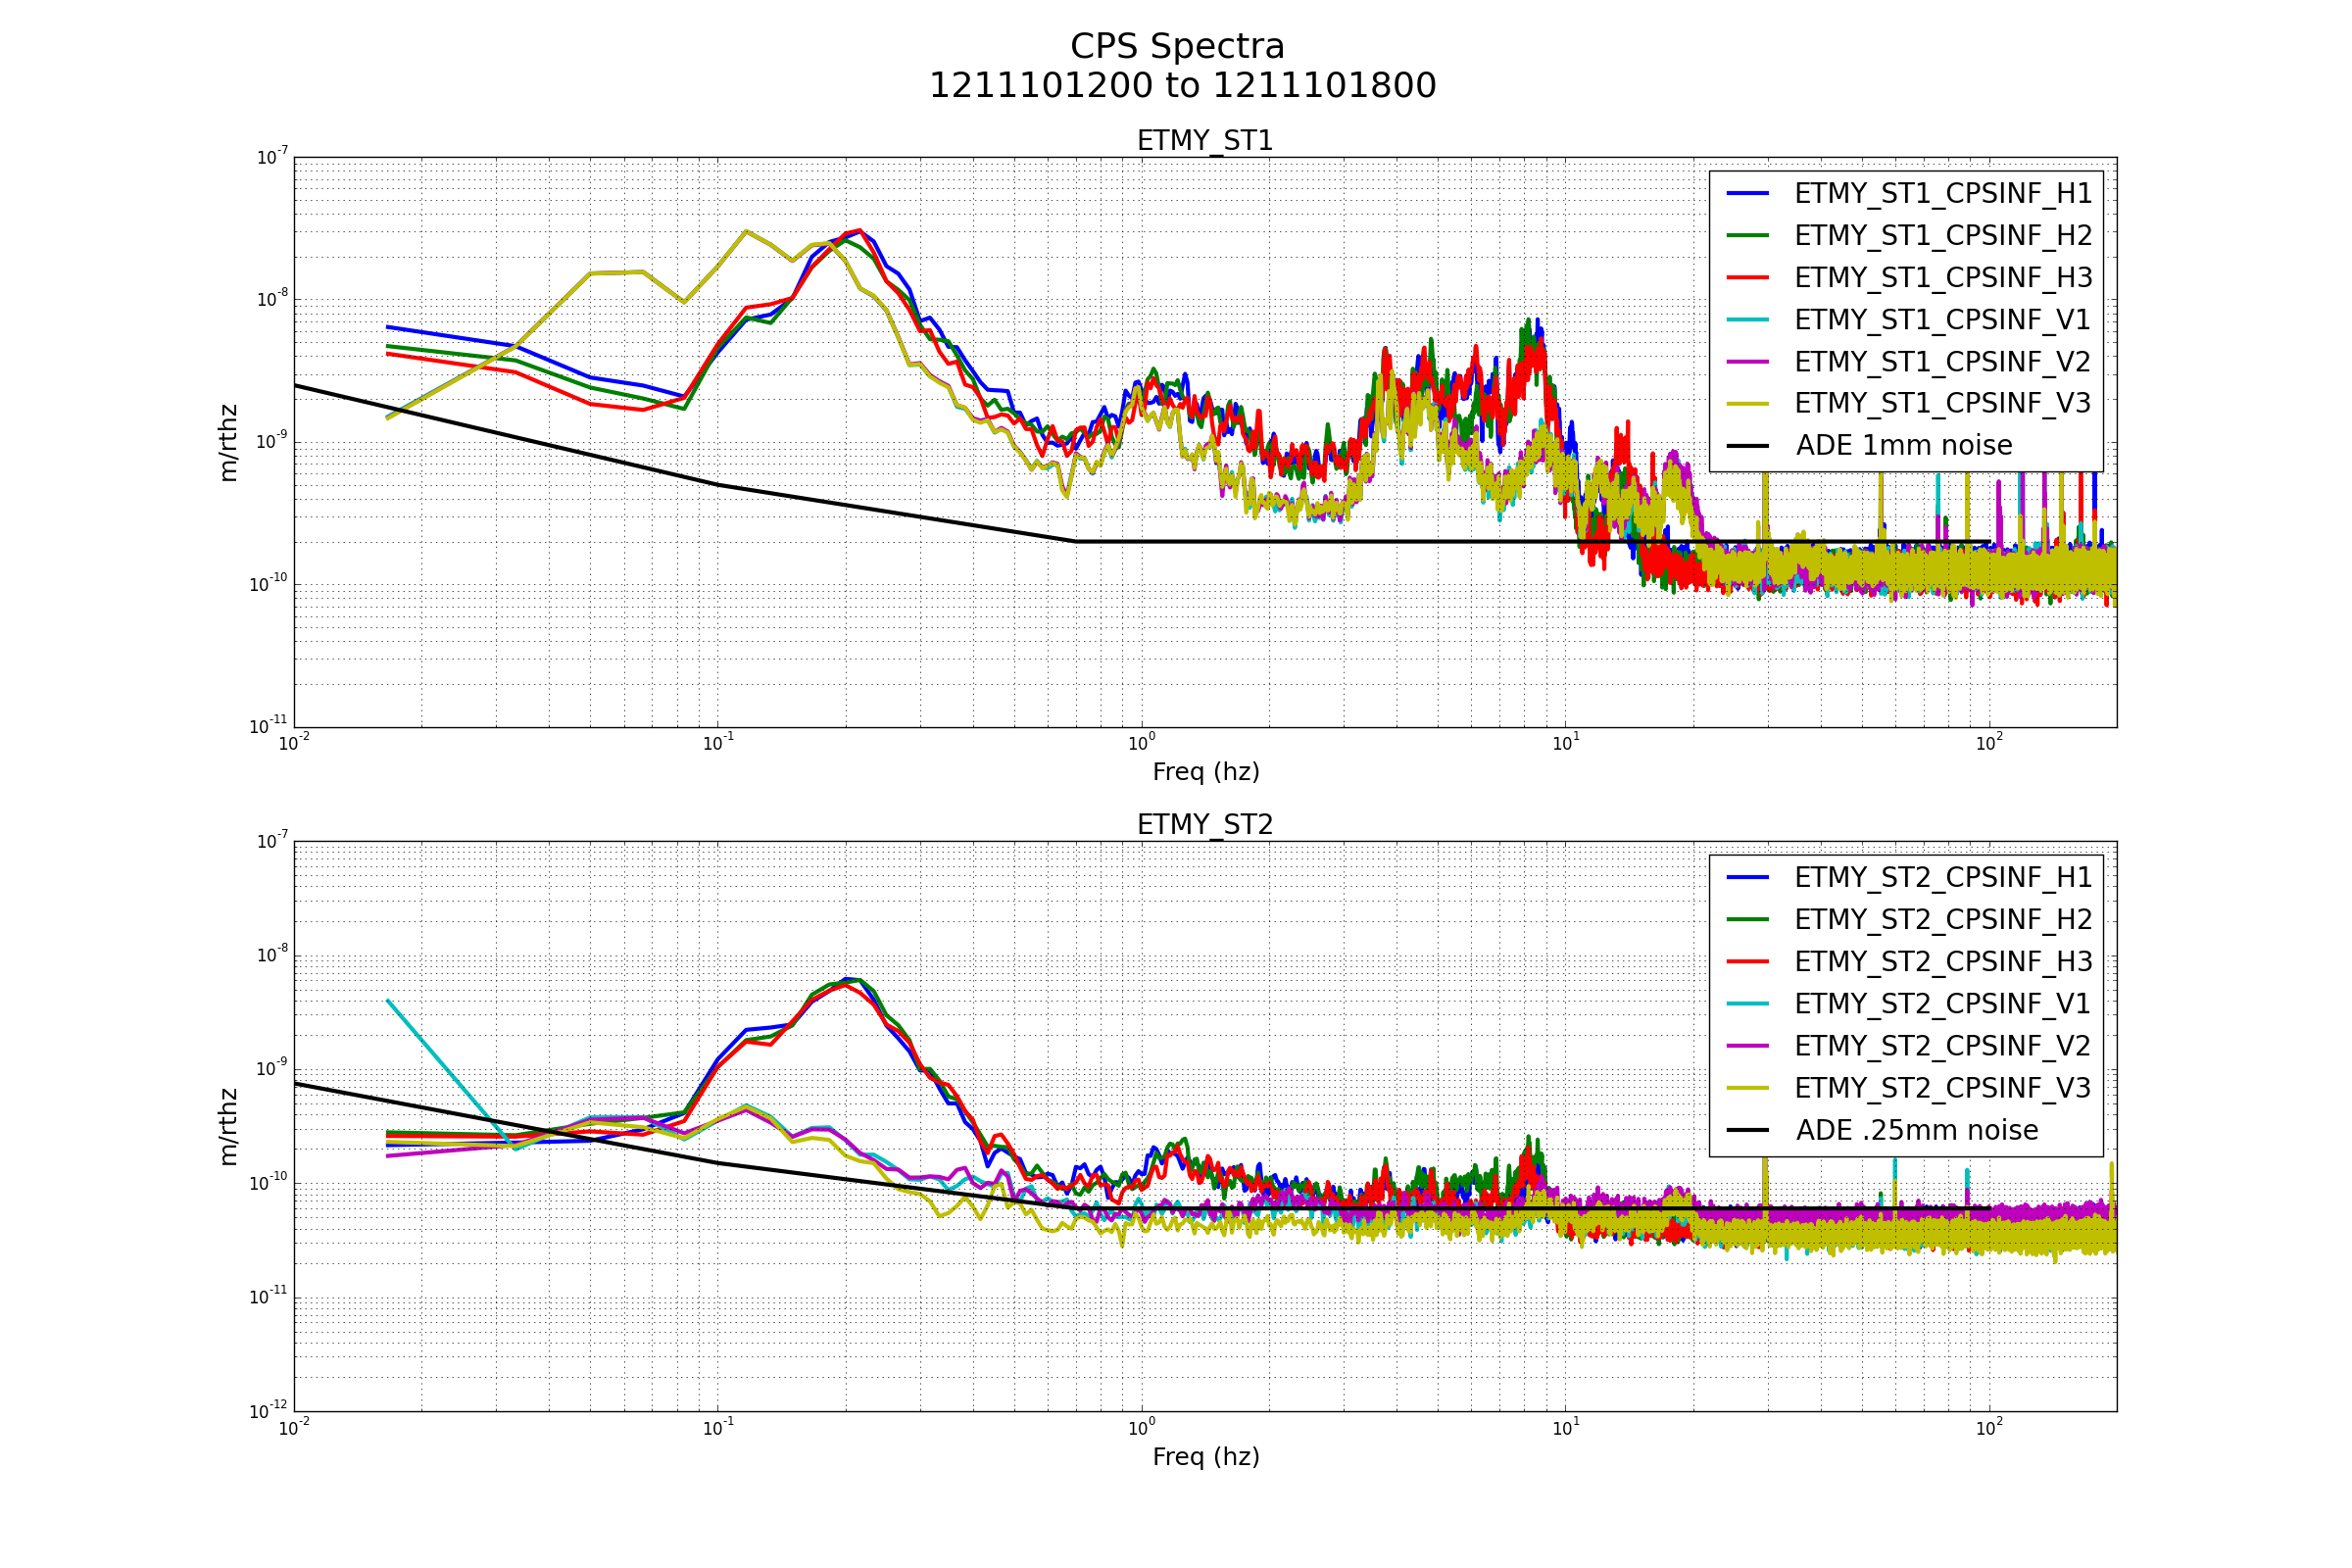Click the yellow swatch for ETMY_ST2_CPSINF_V3

(1747, 1088)
